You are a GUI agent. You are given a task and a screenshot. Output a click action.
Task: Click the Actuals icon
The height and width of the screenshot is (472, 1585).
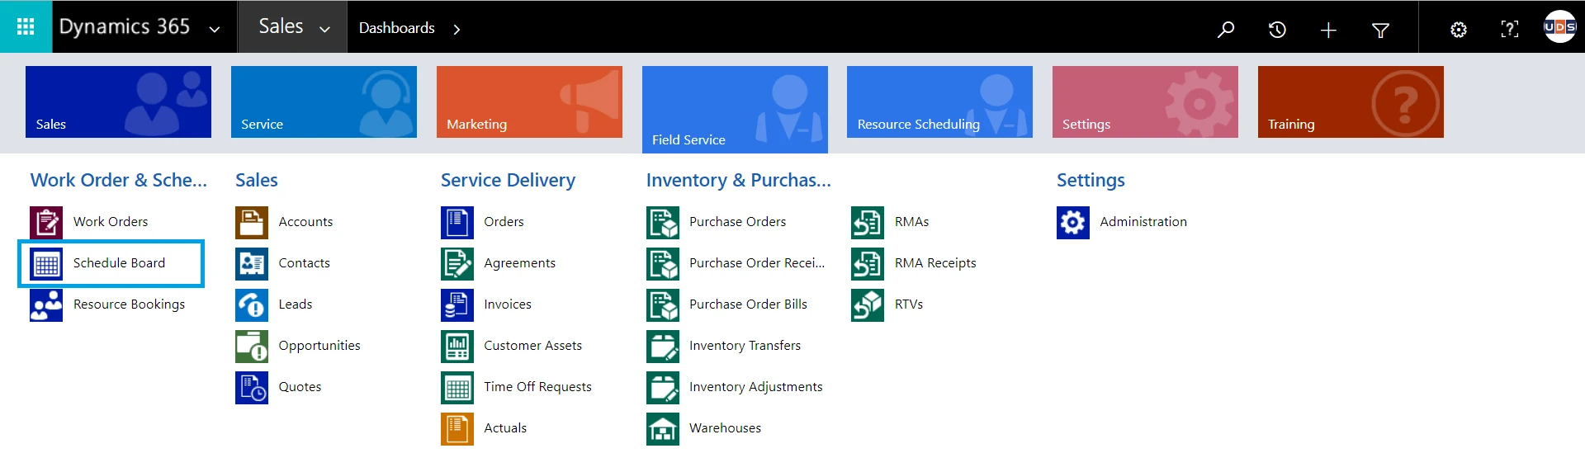[x=457, y=428]
